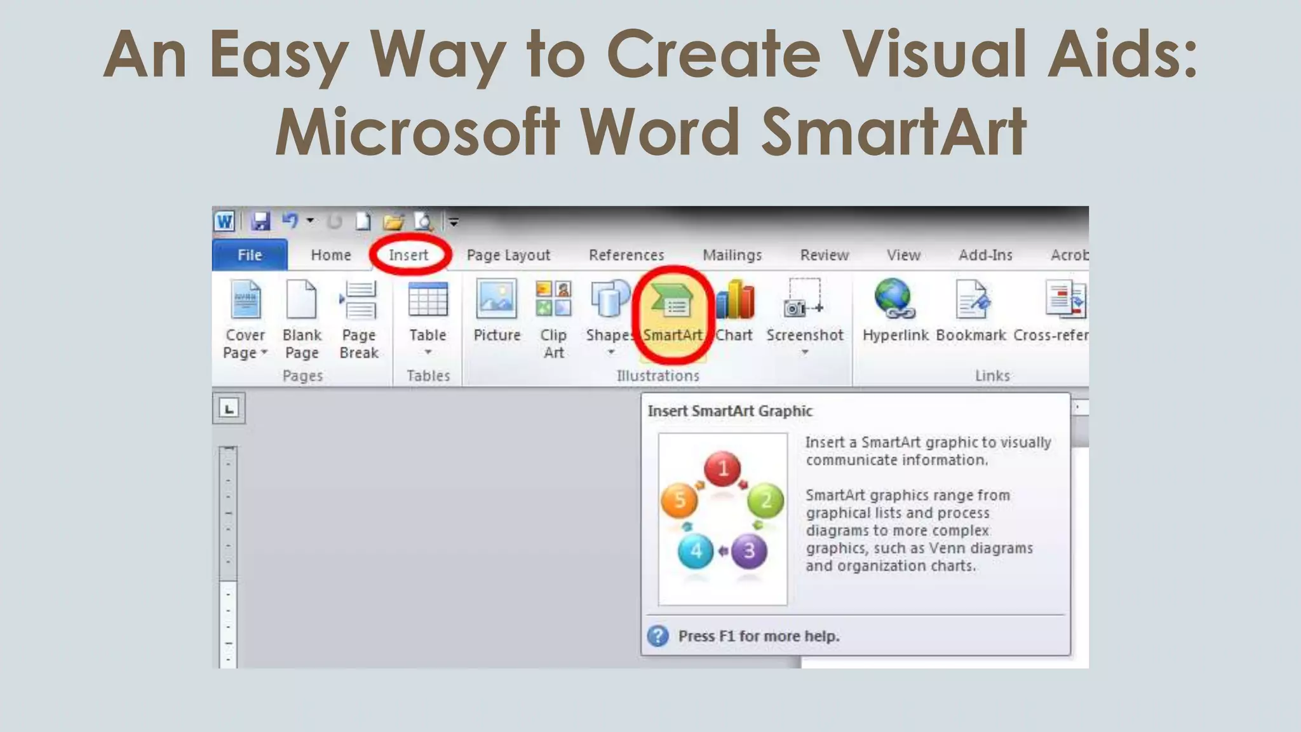Screen dimensions: 1301x732
Task: Open the Add-Ins tab
Action: click(x=985, y=255)
